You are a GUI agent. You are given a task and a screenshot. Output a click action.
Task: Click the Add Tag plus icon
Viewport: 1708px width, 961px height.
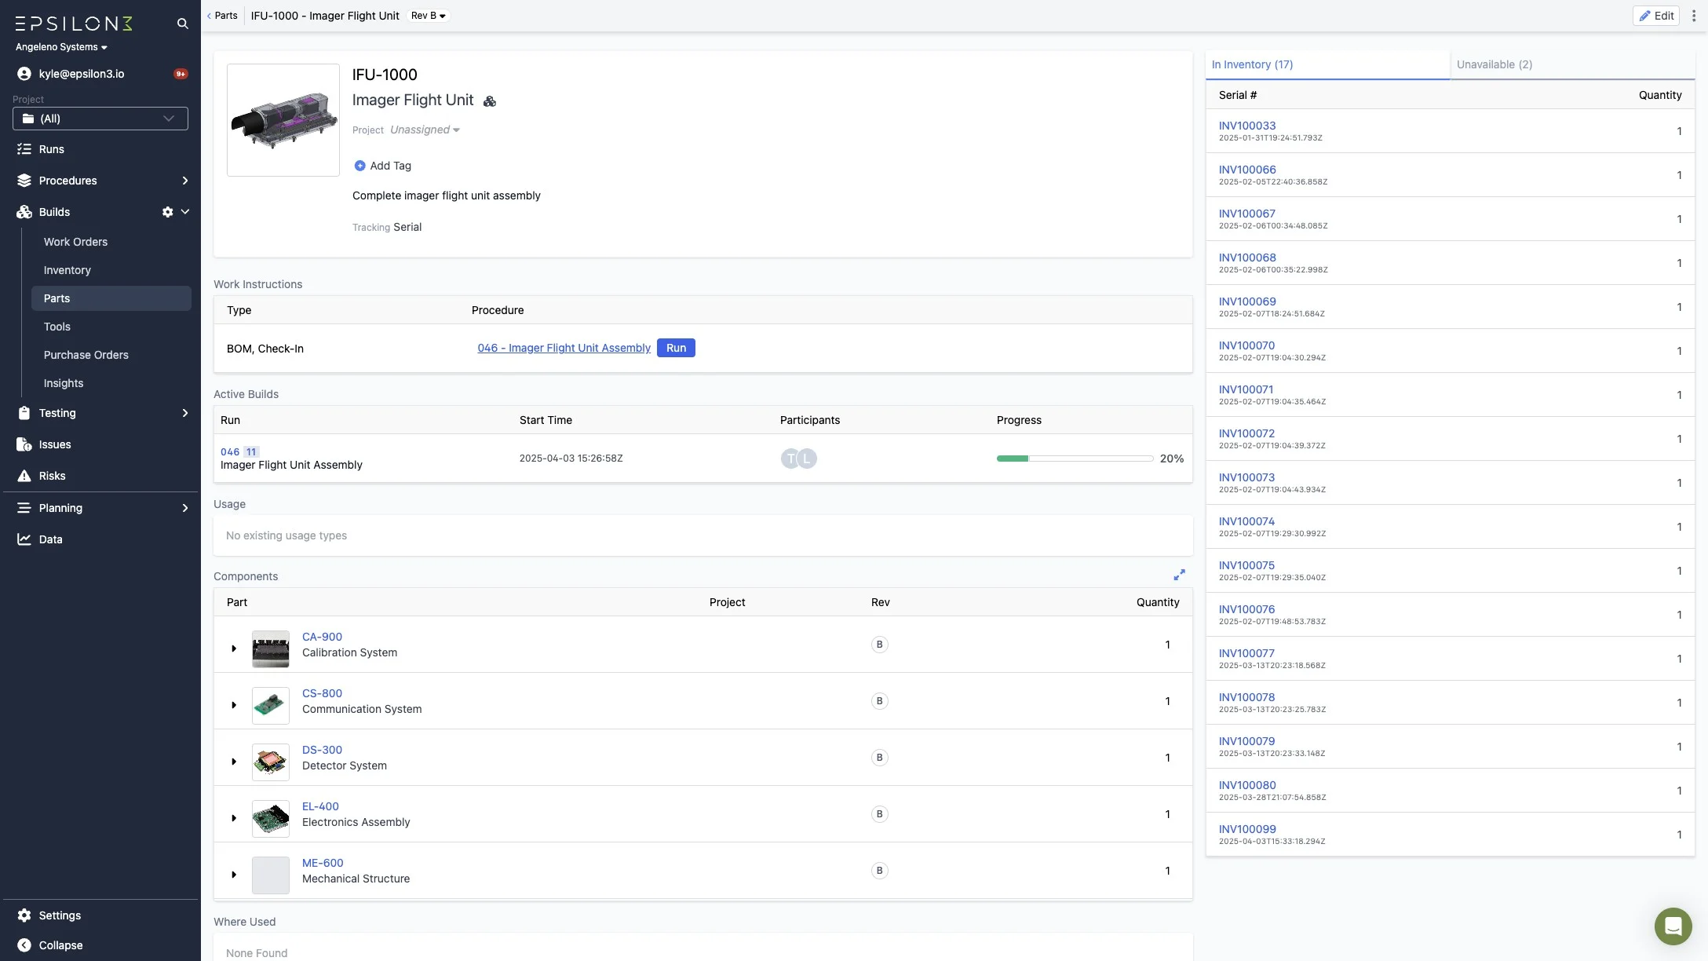pos(359,166)
